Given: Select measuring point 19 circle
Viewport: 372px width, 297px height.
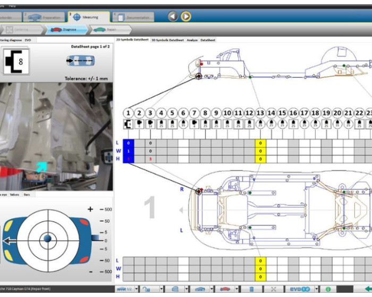Looking at the screenshot, I should point(326,113).
